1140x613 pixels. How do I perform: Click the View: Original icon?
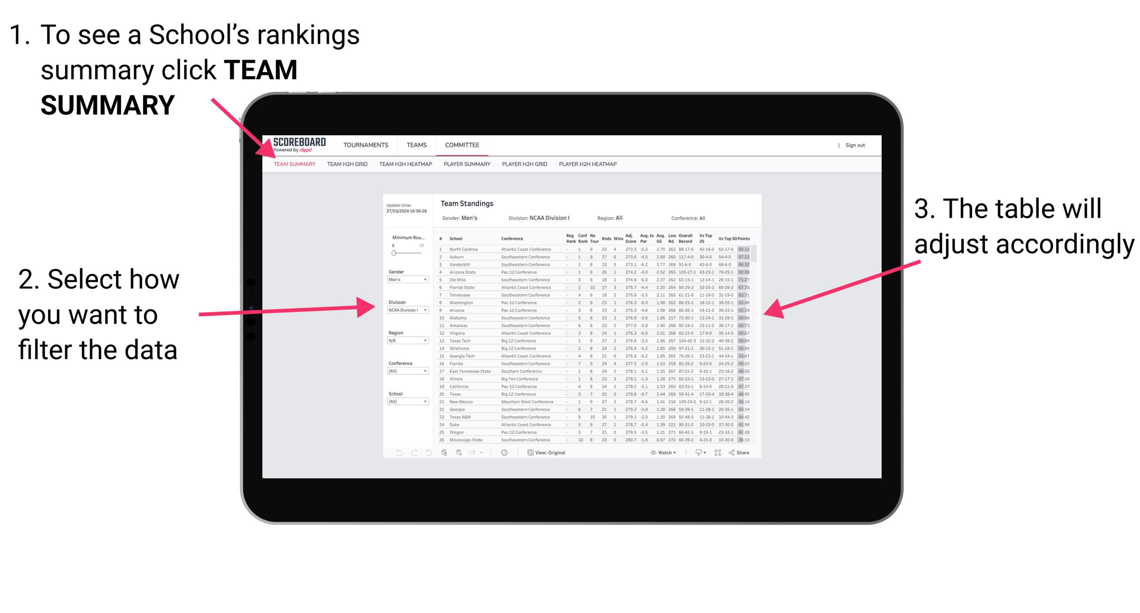click(529, 452)
